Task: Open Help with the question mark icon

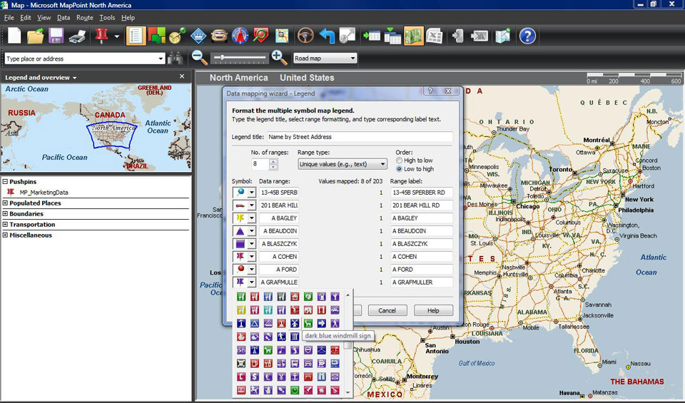Action: [527, 36]
